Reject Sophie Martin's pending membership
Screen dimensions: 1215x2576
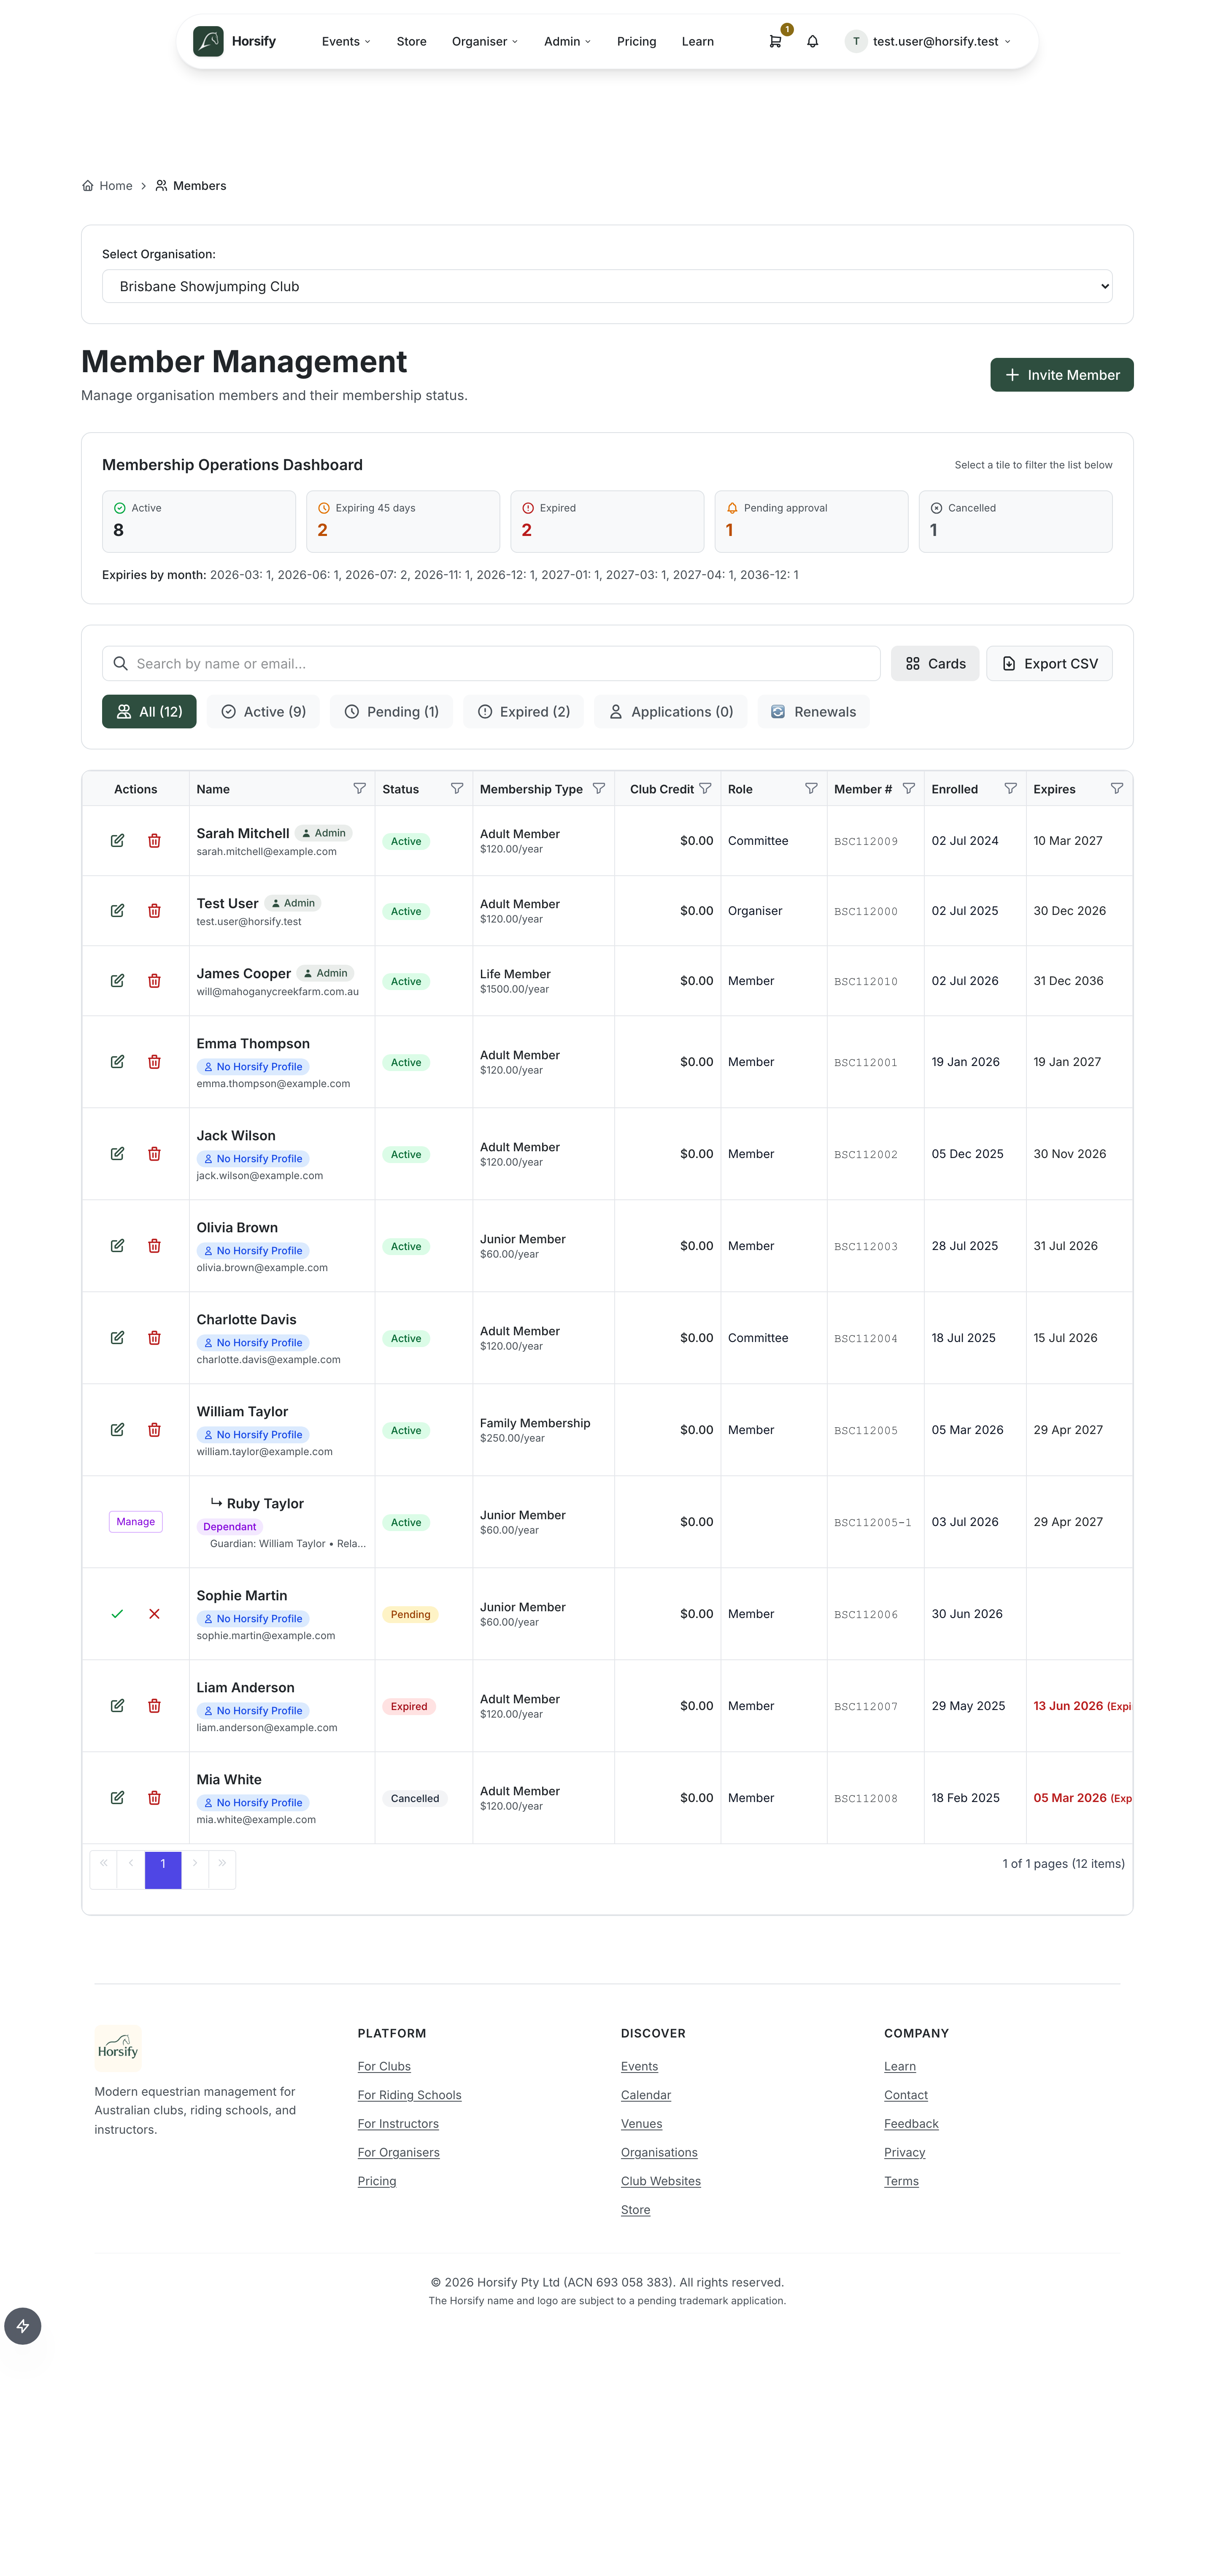[x=154, y=1614]
